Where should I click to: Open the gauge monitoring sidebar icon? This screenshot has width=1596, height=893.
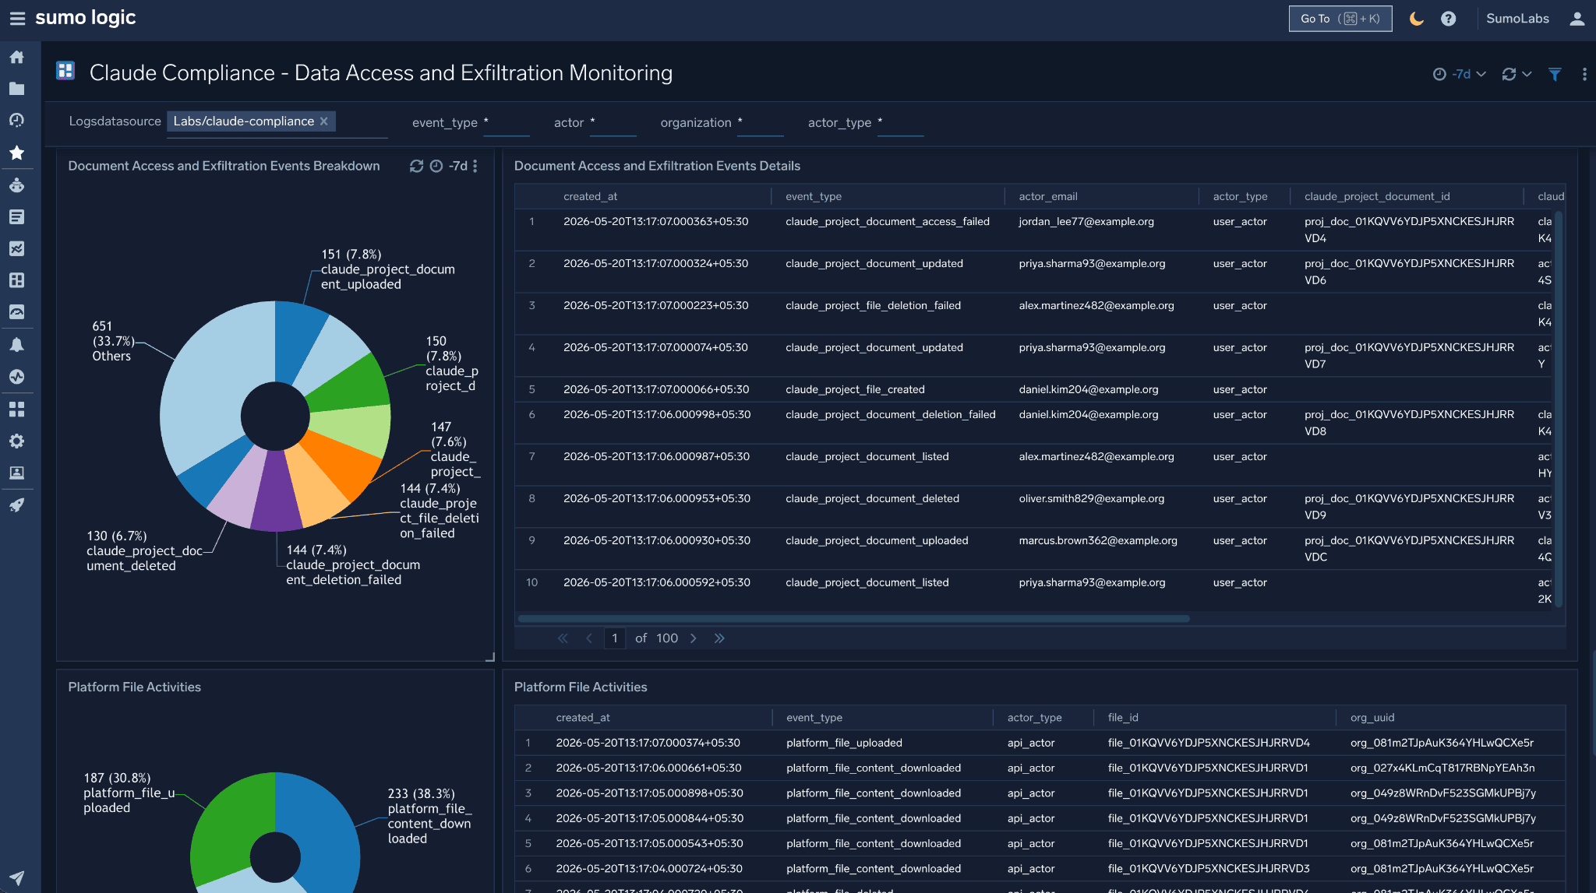click(16, 312)
